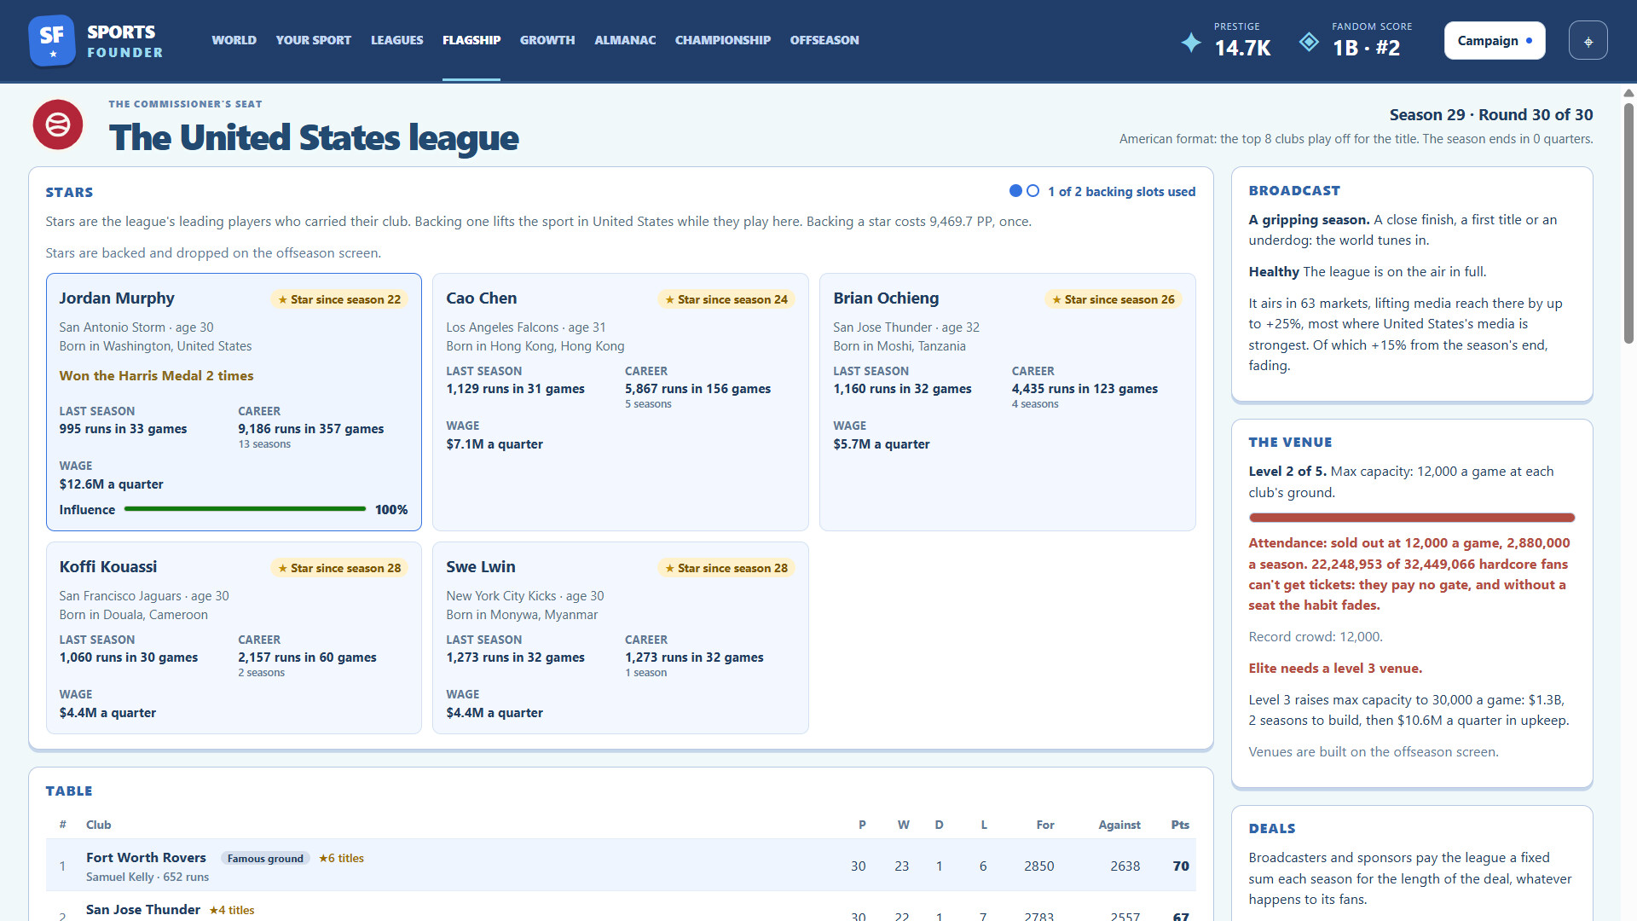Viewport: 1637px width, 921px height.
Task: Click 'Season 29 · Round 30 of 30'
Action: (x=1490, y=115)
